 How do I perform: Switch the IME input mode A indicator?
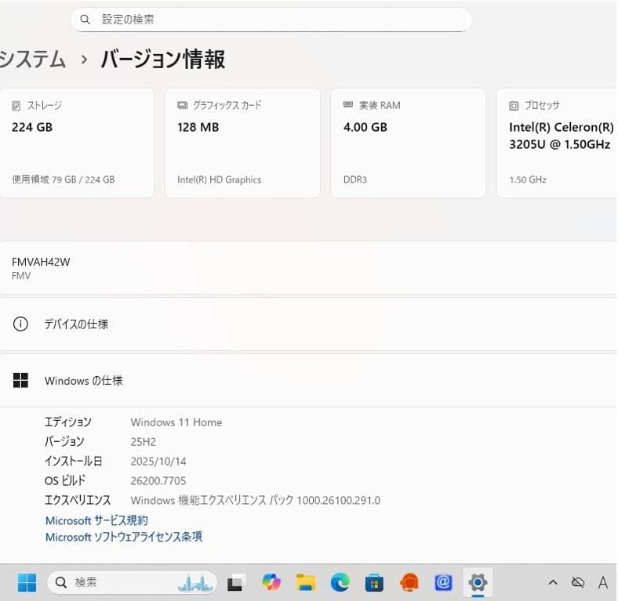[x=602, y=582]
